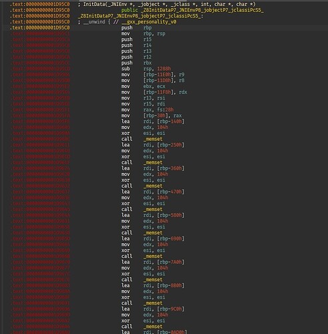Select 'mov [rbp-11E0h], r9' line
This screenshot has width=328, height=334.
click(153, 75)
